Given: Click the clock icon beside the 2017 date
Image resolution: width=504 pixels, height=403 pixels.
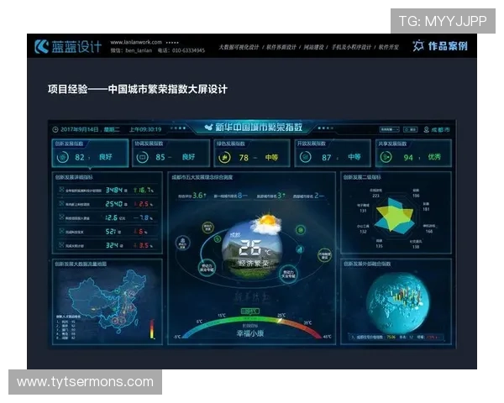Looking at the screenshot, I should [55, 129].
